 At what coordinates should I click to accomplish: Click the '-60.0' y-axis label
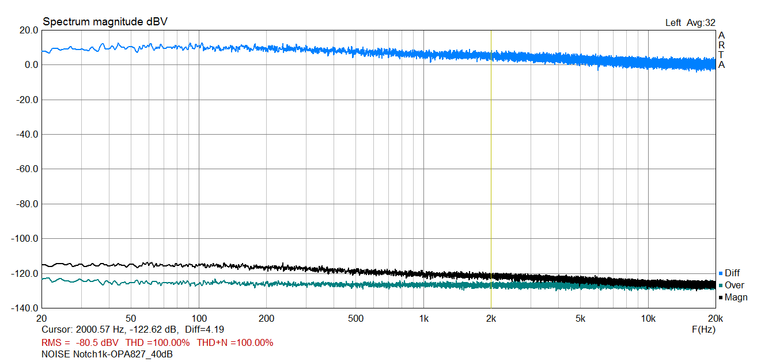click(27, 169)
